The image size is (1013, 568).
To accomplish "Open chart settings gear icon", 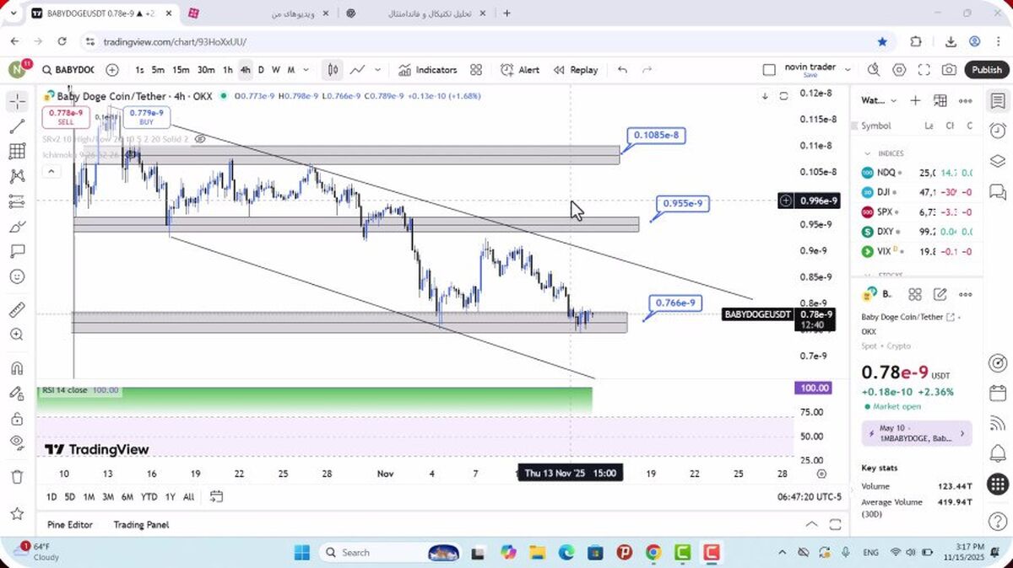I will click(899, 70).
